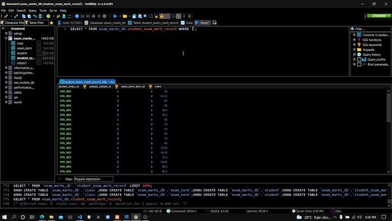Open the Go to menu
The image size is (392, 221).
click(53, 10)
